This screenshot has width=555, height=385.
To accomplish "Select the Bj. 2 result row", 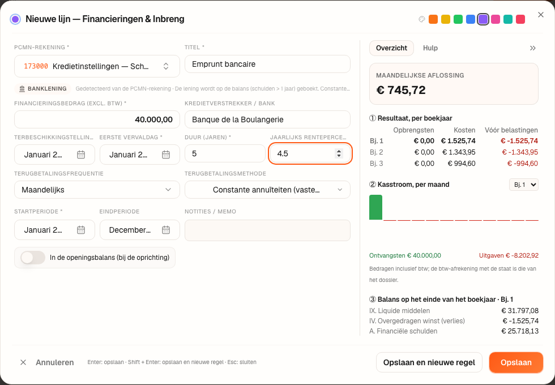I will [x=454, y=152].
